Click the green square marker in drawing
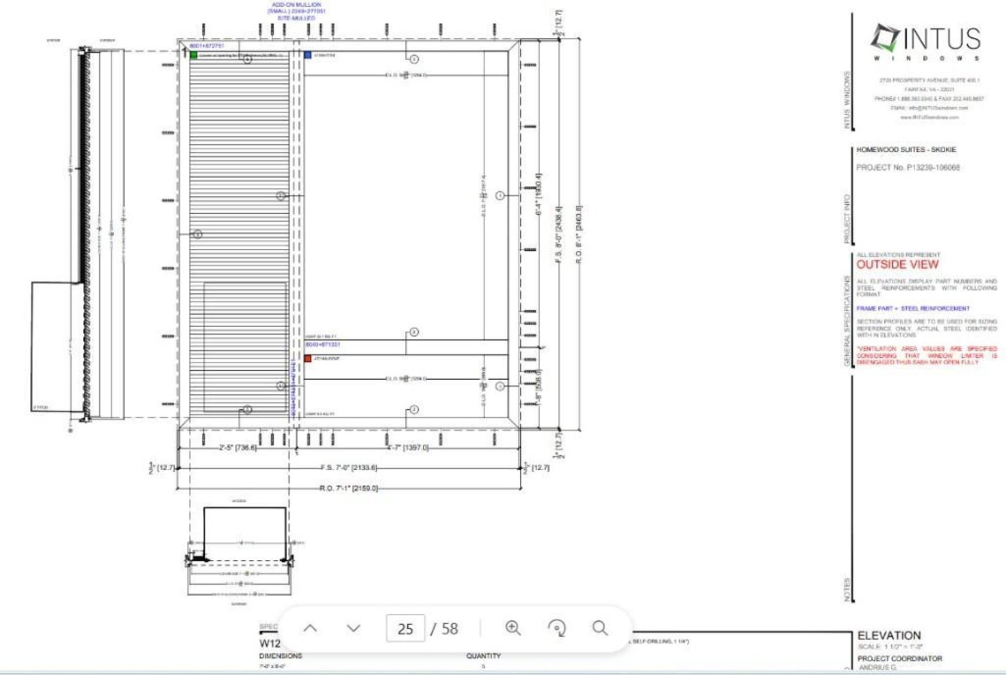 click(x=194, y=55)
